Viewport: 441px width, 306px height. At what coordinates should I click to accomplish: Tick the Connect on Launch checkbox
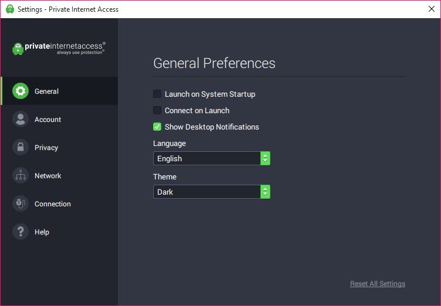(157, 110)
